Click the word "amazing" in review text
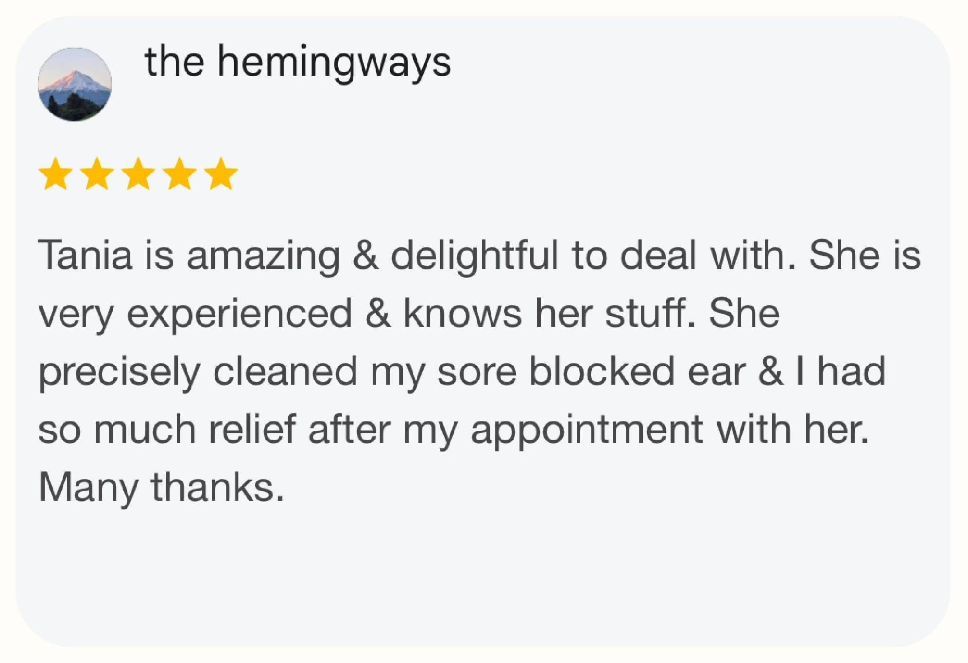 (263, 256)
